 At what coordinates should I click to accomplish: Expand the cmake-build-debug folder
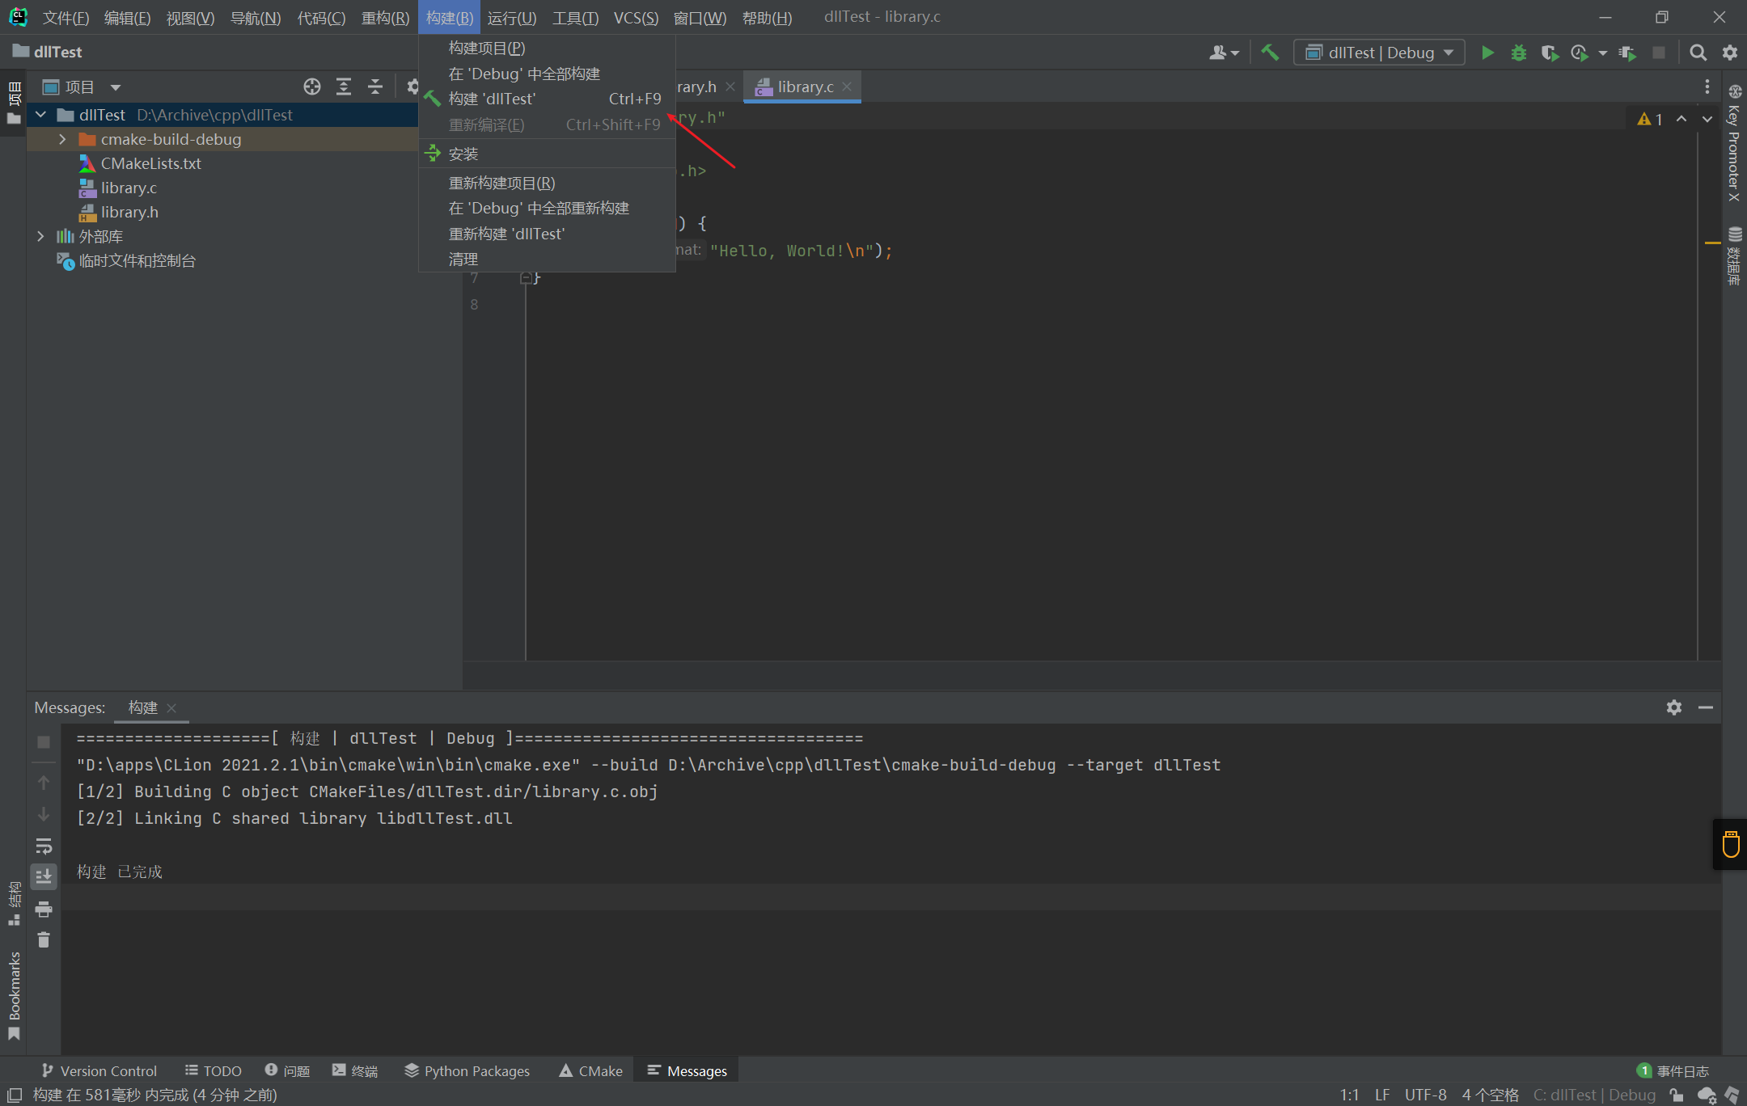click(62, 139)
